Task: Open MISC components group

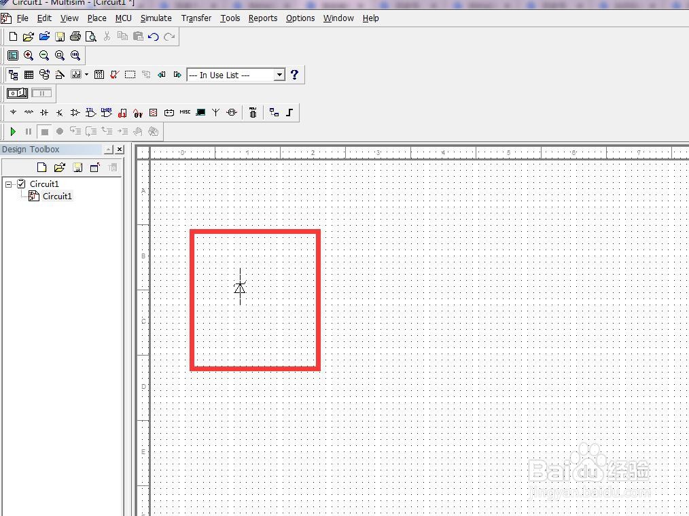Action: coord(185,112)
